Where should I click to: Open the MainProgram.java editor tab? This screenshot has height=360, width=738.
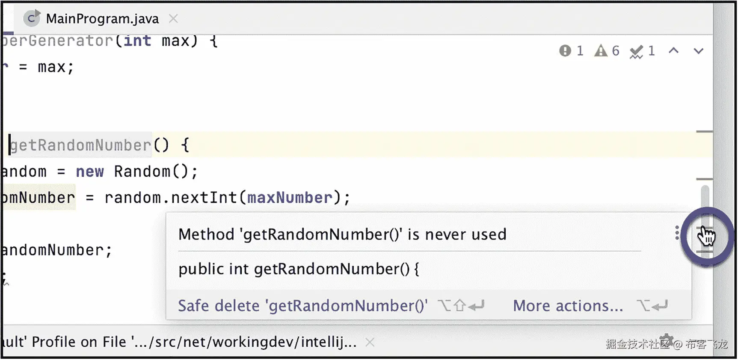pyautogui.click(x=102, y=18)
